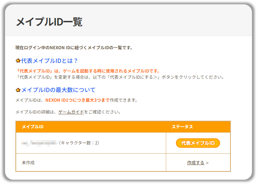
Task: Open the ゲームガイド link
Action: click(x=71, y=112)
